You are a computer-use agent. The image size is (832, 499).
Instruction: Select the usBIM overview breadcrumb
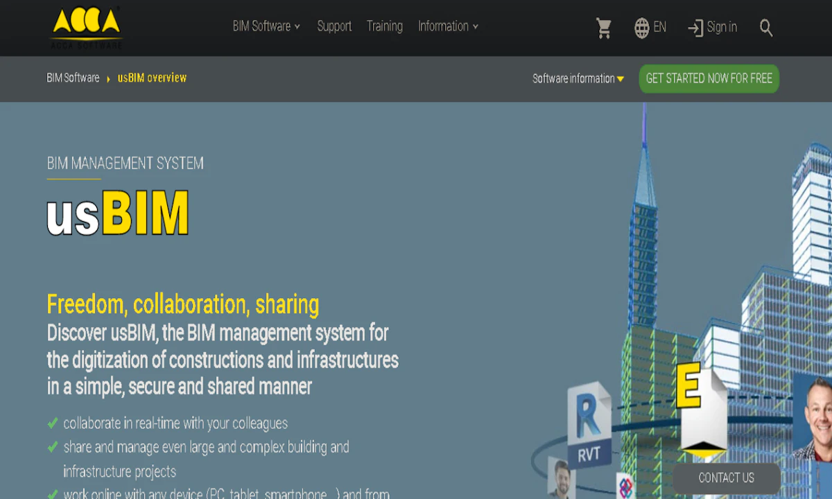(152, 78)
